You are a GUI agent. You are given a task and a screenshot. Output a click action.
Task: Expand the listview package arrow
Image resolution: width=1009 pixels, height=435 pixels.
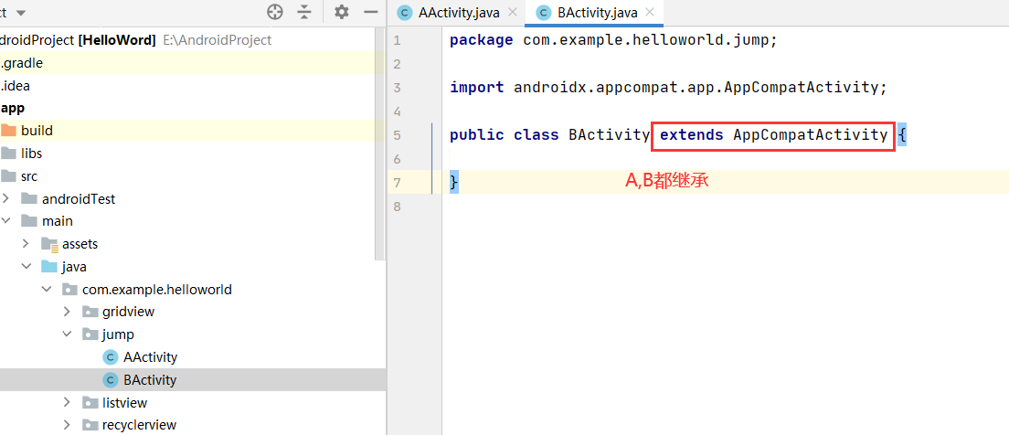(x=67, y=403)
